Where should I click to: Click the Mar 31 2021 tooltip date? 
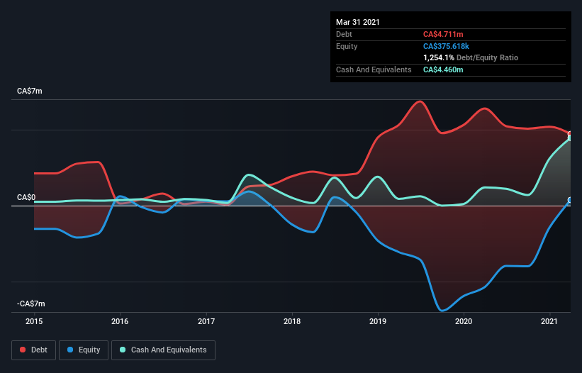pos(358,22)
